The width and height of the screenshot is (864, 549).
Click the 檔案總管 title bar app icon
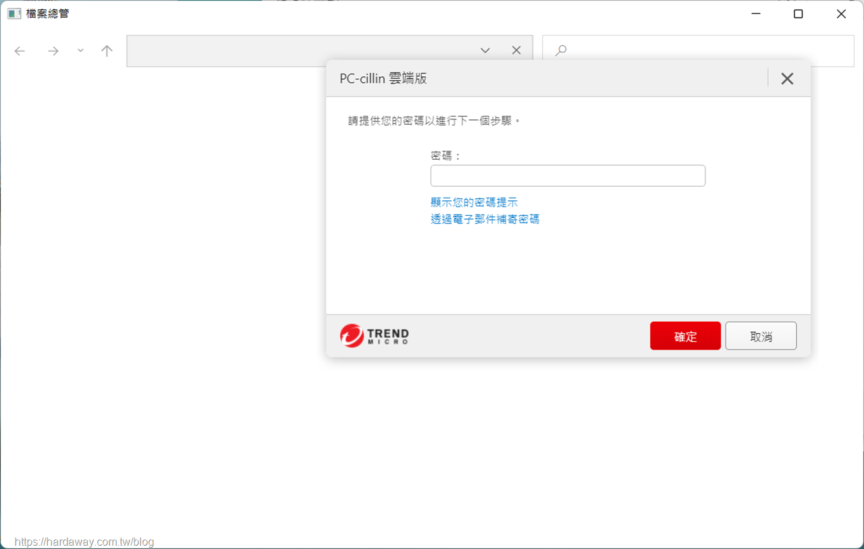[x=14, y=13]
